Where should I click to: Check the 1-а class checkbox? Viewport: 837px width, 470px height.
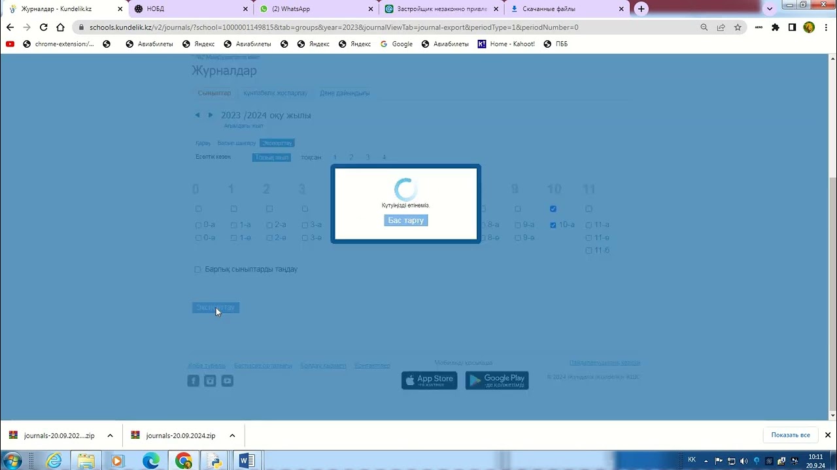tap(234, 225)
